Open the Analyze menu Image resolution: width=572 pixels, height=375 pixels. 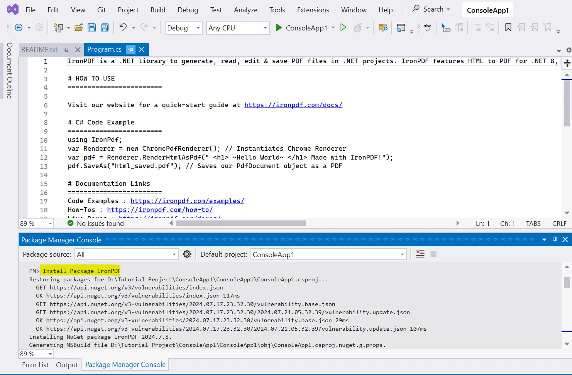coord(245,10)
